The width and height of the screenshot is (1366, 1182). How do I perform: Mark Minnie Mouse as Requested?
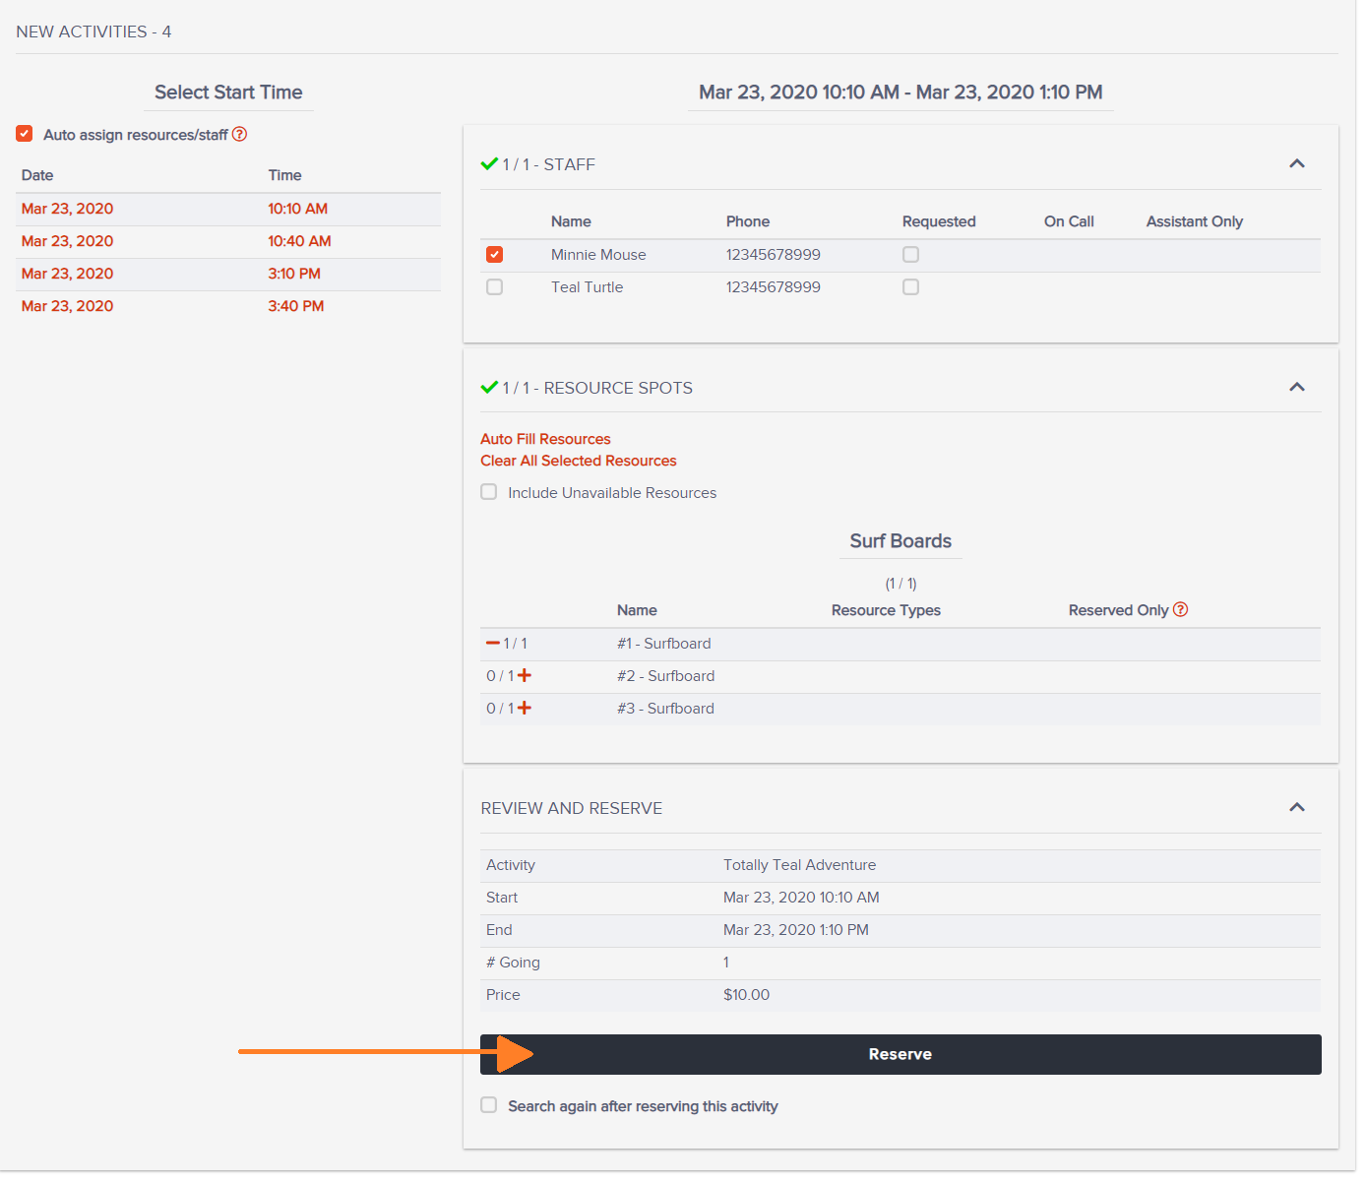pyautogui.click(x=910, y=254)
